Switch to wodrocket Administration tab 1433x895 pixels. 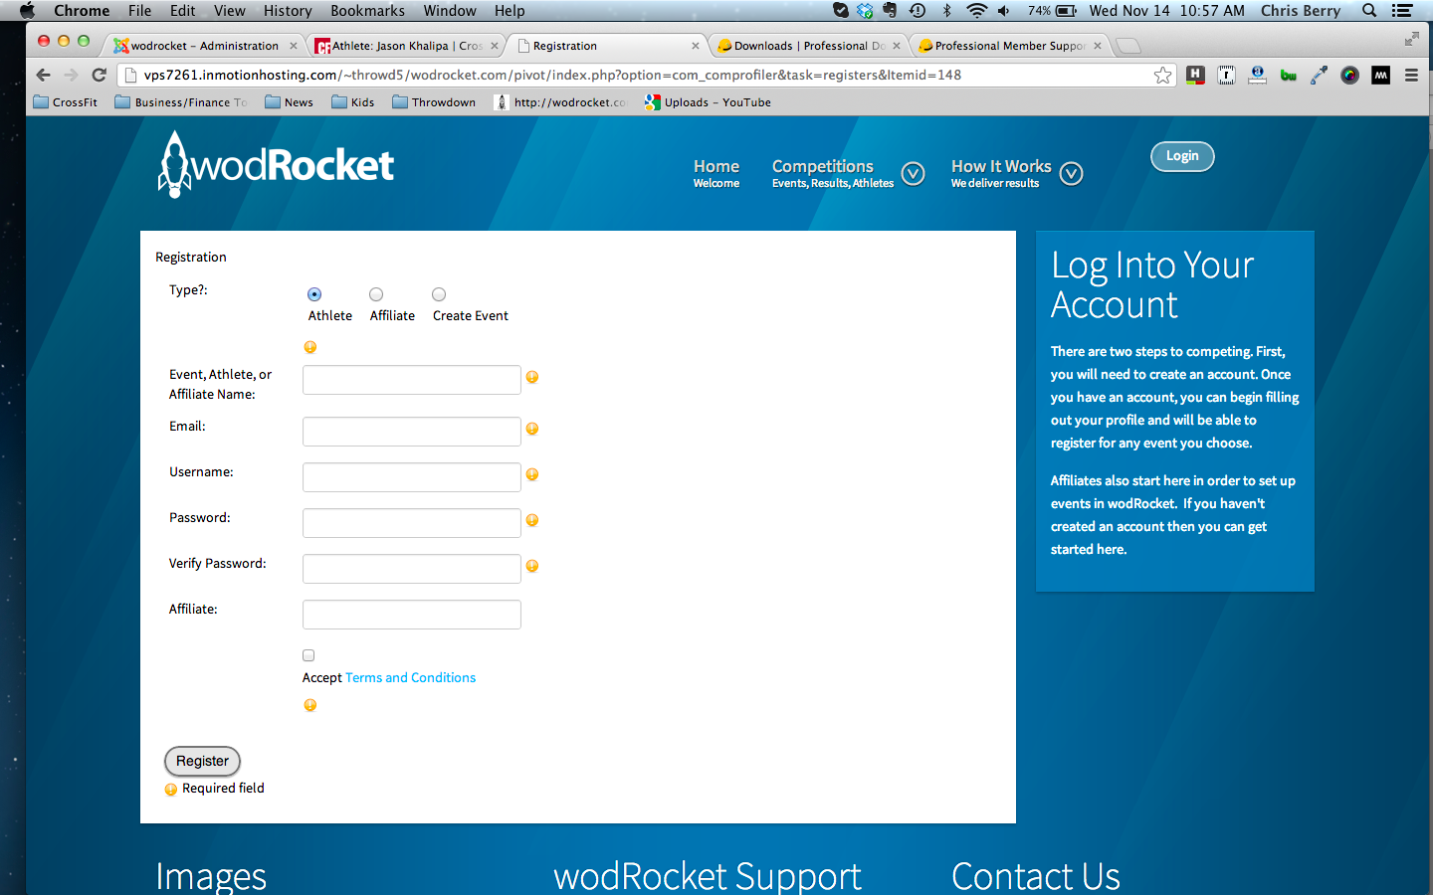coord(204,46)
